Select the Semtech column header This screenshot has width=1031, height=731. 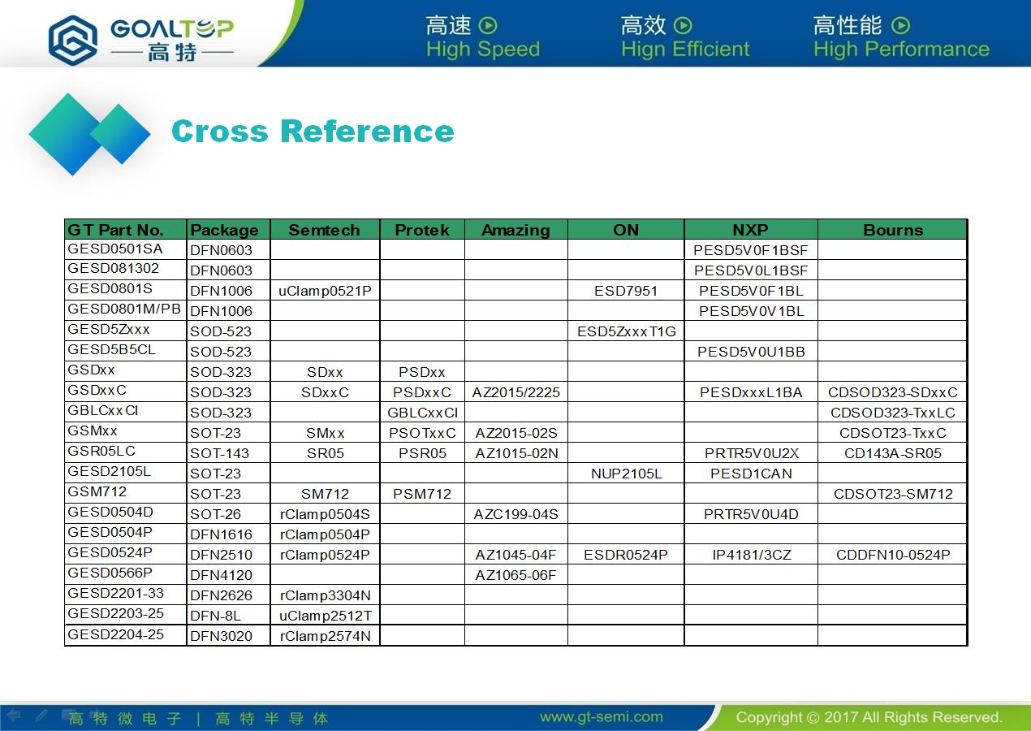point(325,230)
